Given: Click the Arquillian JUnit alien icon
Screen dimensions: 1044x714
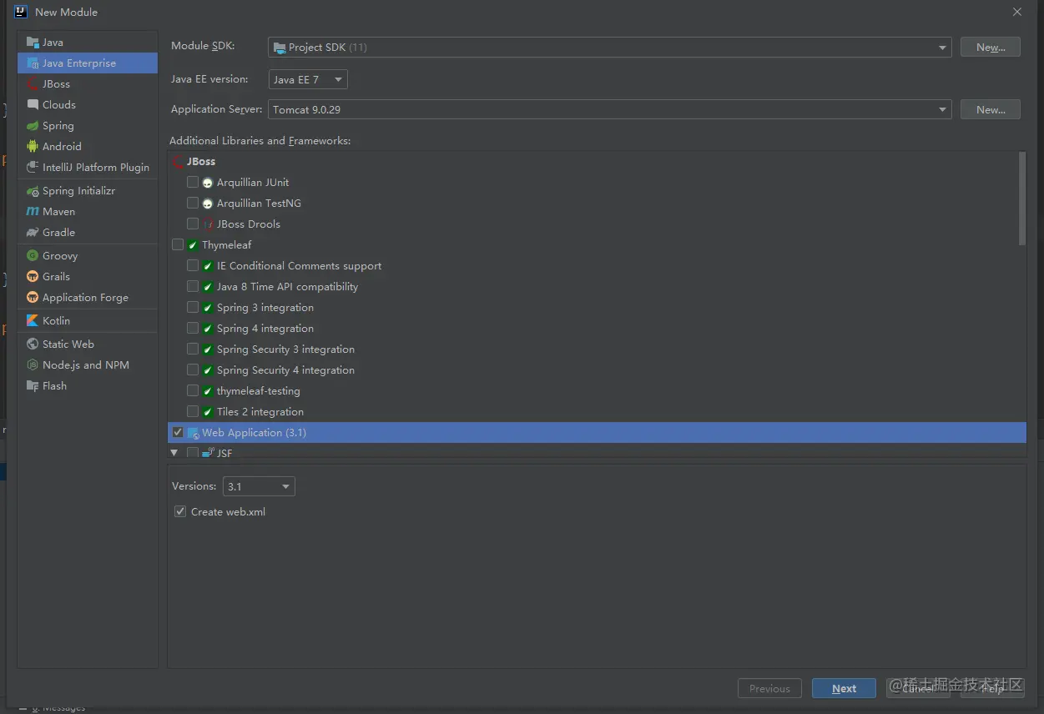Looking at the screenshot, I should coord(208,183).
